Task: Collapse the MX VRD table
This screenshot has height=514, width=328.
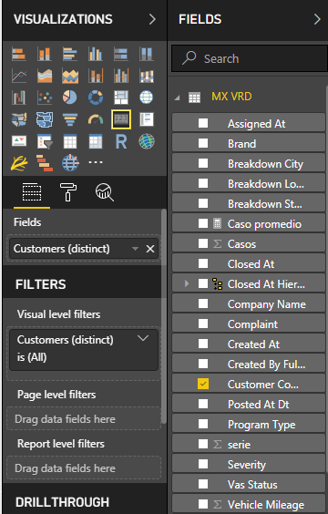Action: pyautogui.click(x=178, y=98)
